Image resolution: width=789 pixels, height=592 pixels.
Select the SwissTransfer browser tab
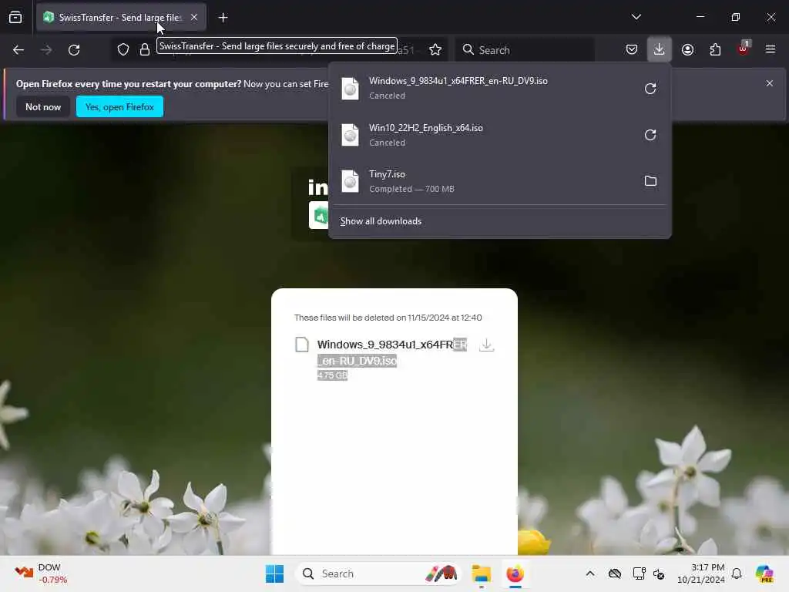pos(121,18)
